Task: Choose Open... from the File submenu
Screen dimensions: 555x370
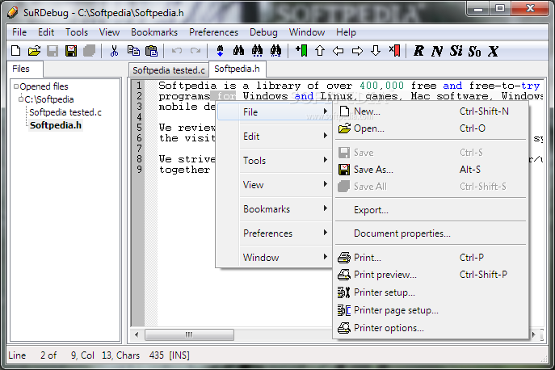Action: [430, 128]
